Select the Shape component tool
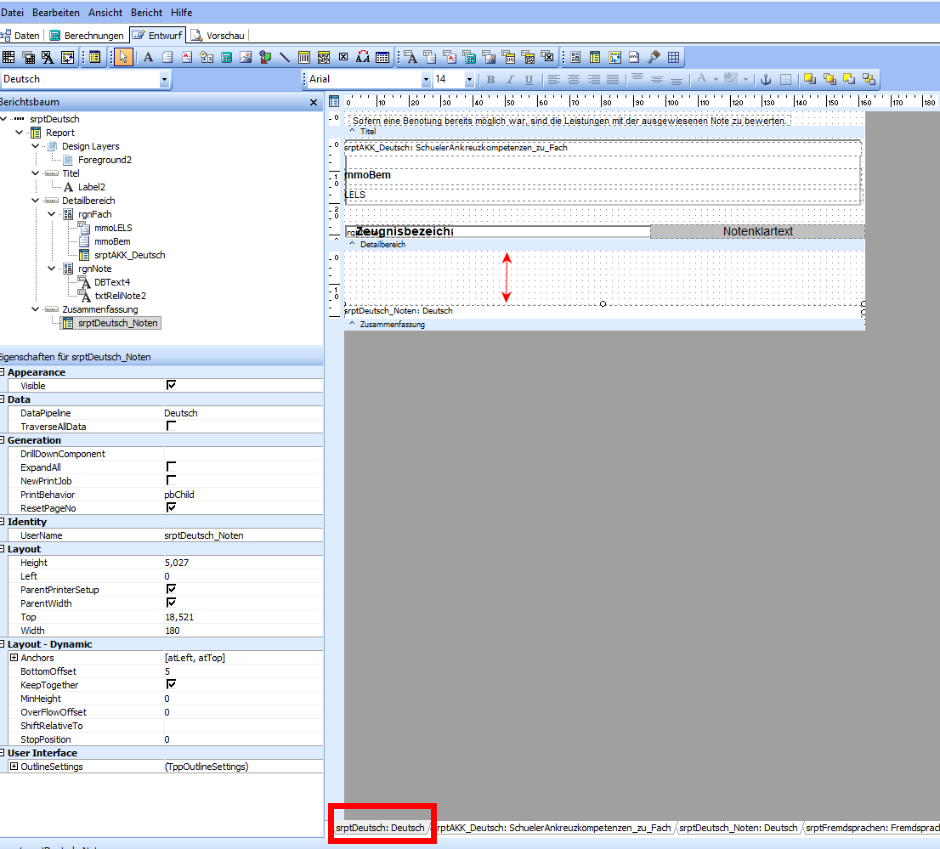The width and height of the screenshot is (940, 849). point(265,57)
